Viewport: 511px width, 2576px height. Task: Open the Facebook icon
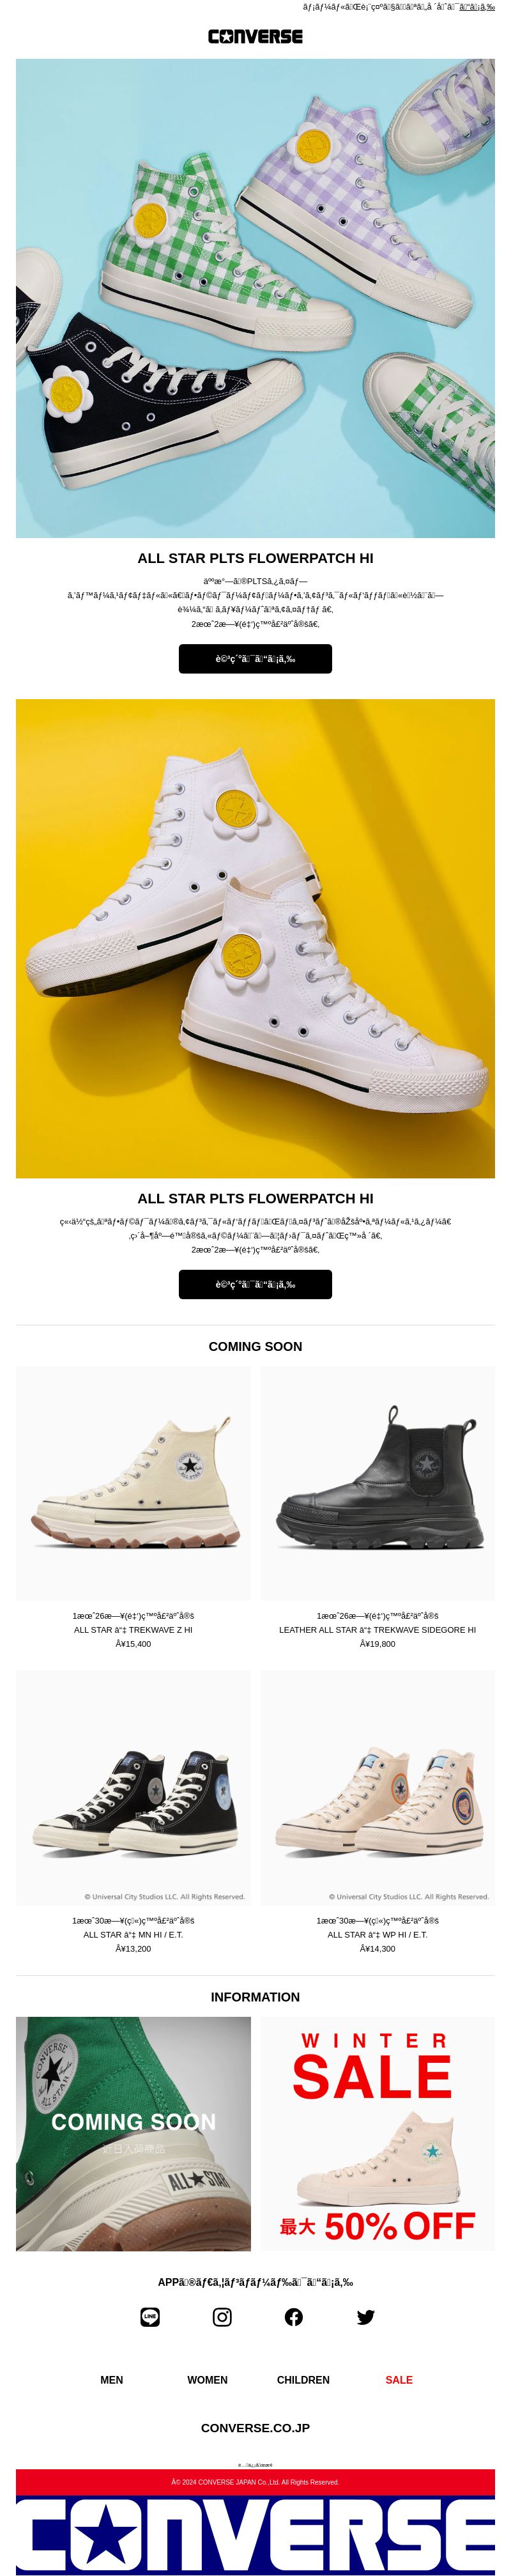[294, 2317]
